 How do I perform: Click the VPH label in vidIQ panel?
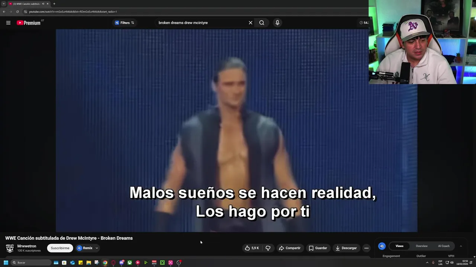tap(451, 256)
